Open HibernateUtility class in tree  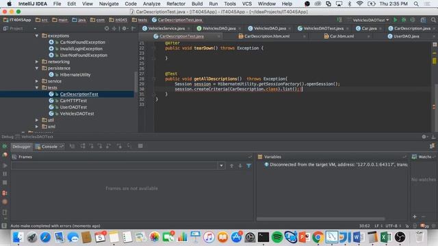coord(75,74)
